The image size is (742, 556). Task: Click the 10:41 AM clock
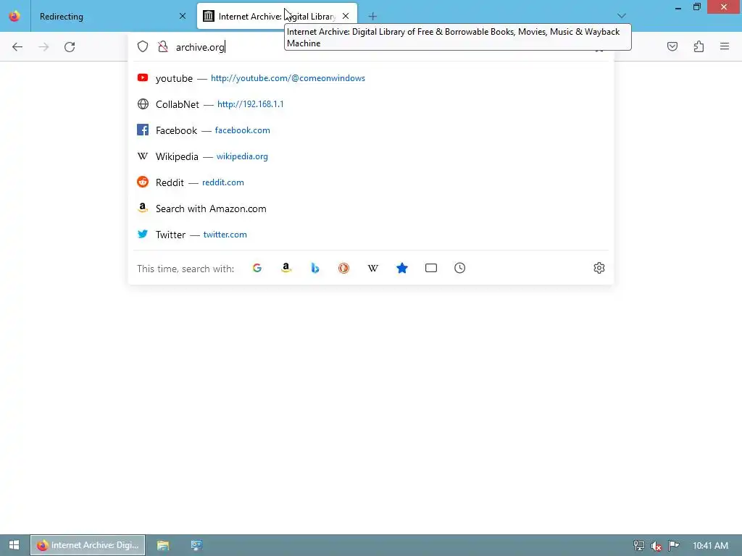(x=710, y=546)
